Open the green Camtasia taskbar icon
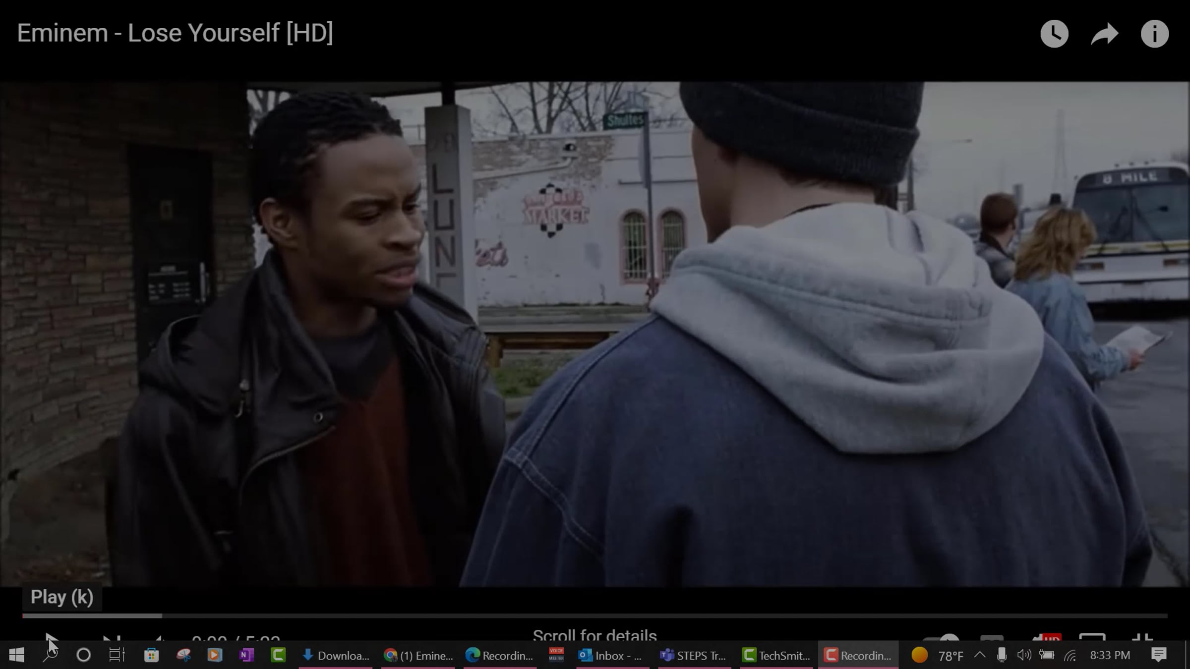This screenshot has height=669, width=1190. click(x=279, y=655)
